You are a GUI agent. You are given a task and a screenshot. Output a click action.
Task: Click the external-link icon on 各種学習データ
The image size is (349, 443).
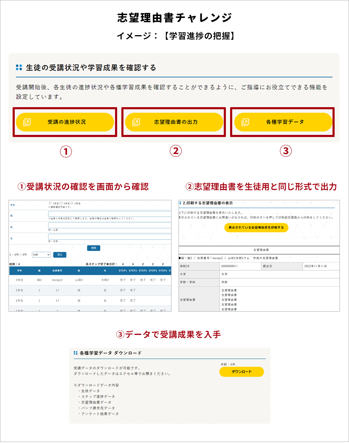[245, 122]
